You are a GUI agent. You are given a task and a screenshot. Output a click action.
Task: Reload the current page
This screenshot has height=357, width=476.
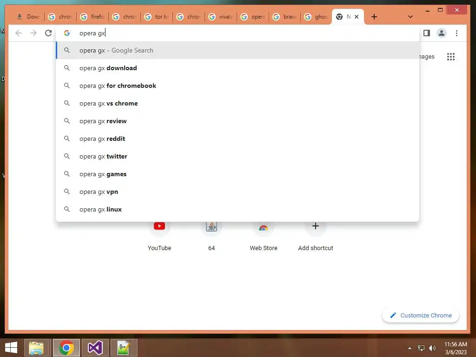(48, 33)
